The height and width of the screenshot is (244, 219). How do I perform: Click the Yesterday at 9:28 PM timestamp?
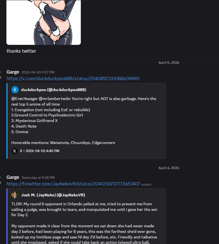click(38, 178)
